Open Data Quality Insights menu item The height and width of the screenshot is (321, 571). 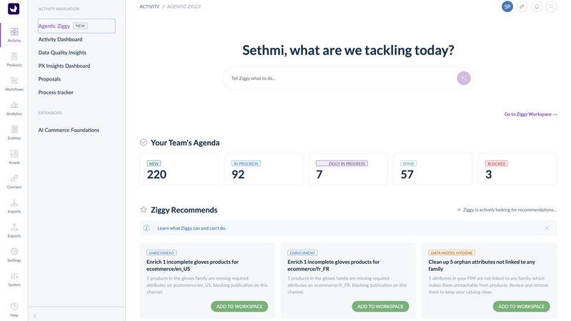tap(62, 52)
